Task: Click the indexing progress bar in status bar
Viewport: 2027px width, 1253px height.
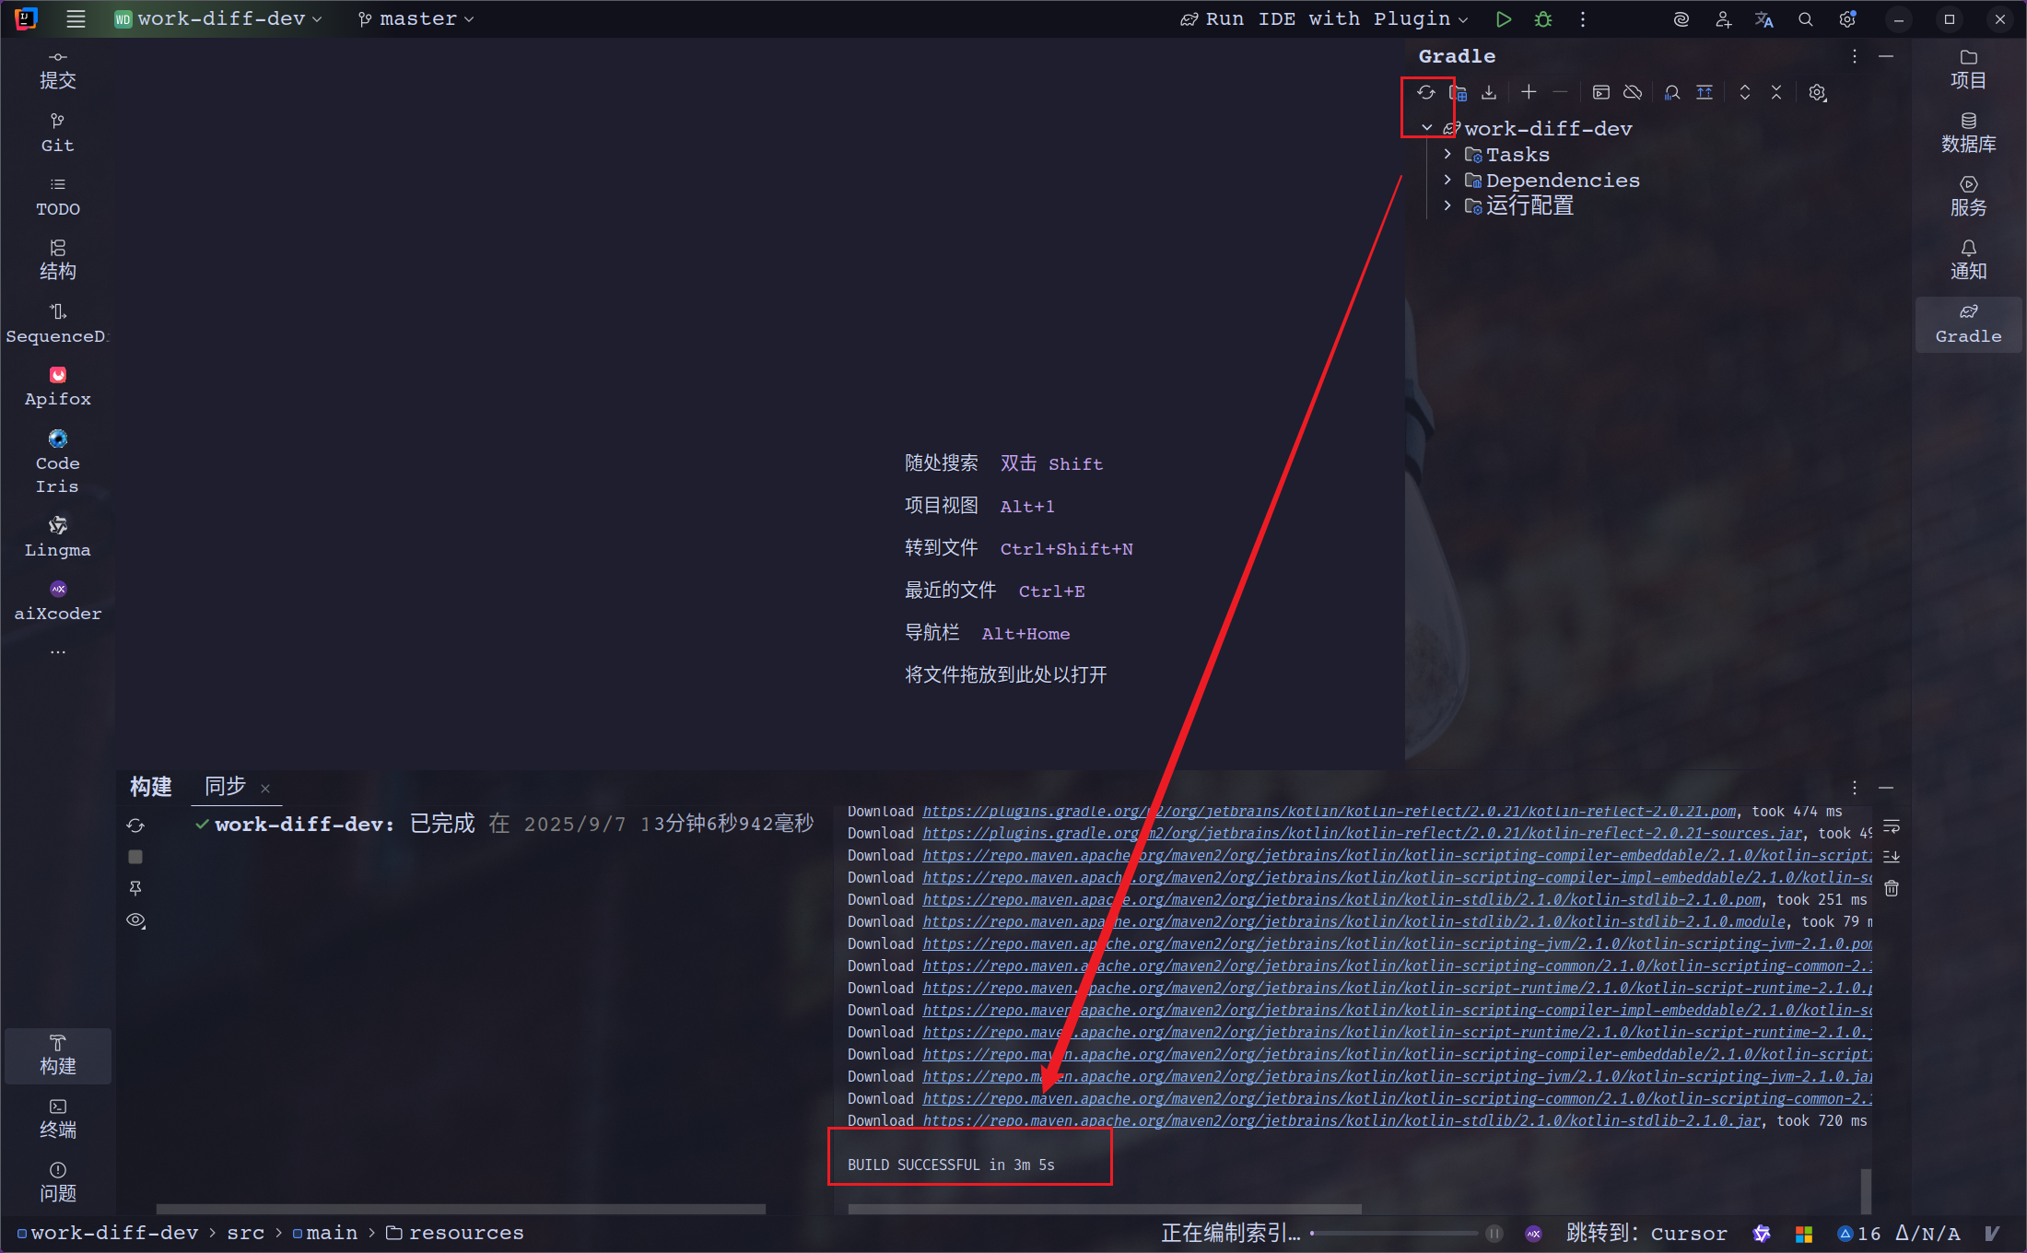Action: point(1393,1233)
